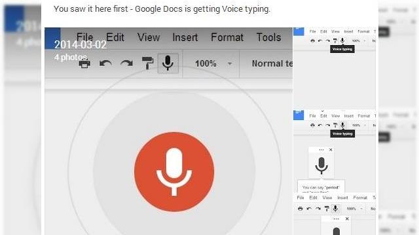Click the blue Docs logo in the large image
The height and width of the screenshot is (235, 419).
pyautogui.click(x=52, y=38)
